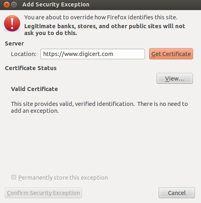Click the Certificate Status section heading

pyautogui.click(x=31, y=68)
